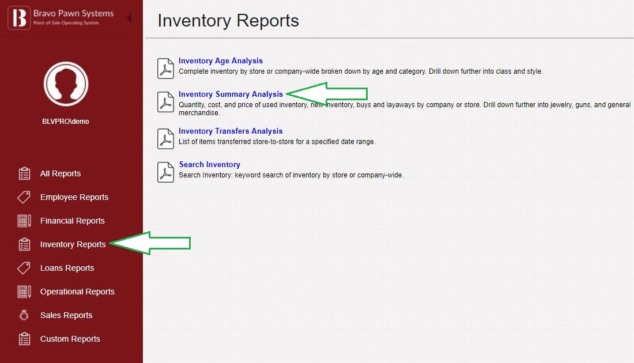Click description 'Complete inventory by store or company-wide'

(361, 71)
